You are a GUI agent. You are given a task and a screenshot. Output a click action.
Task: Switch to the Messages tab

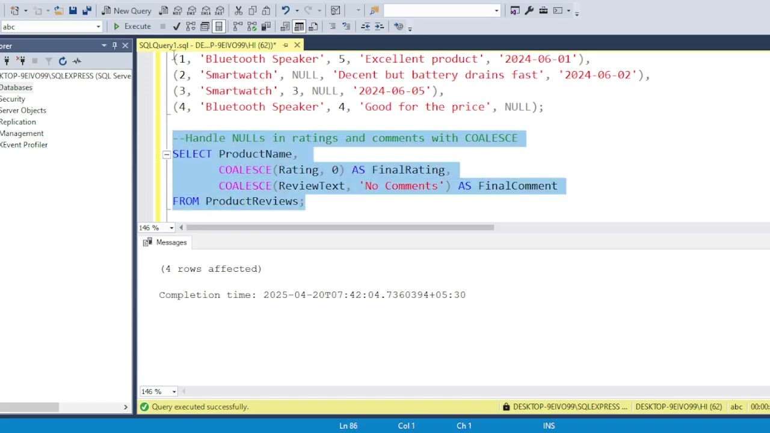click(165, 242)
